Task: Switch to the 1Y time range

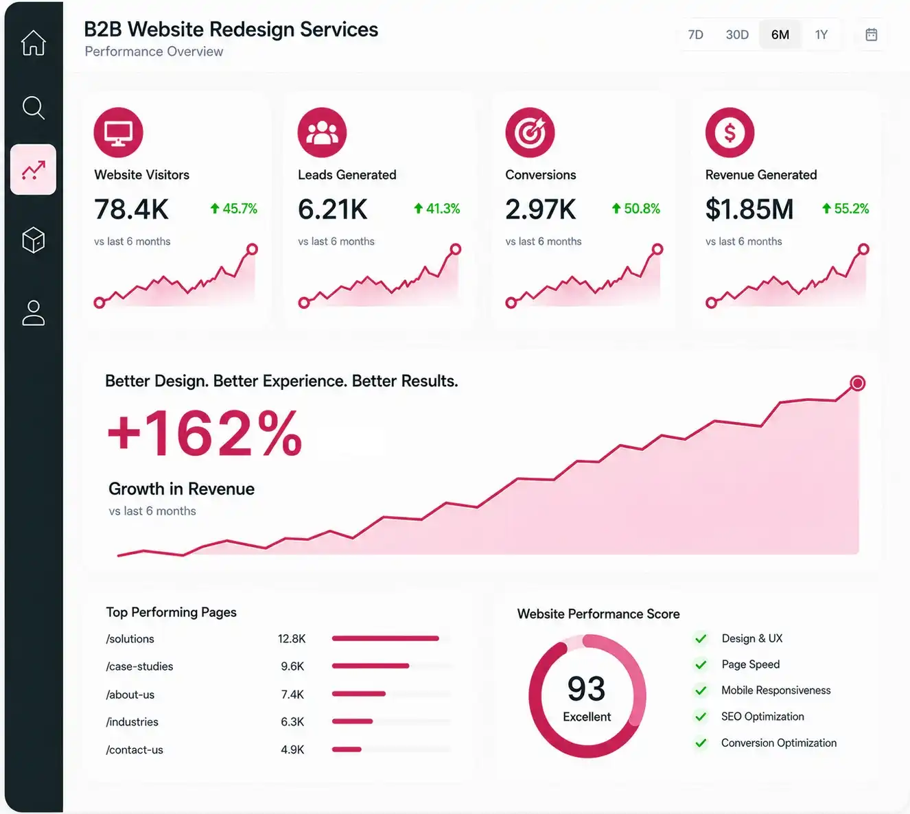Action: pos(821,34)
